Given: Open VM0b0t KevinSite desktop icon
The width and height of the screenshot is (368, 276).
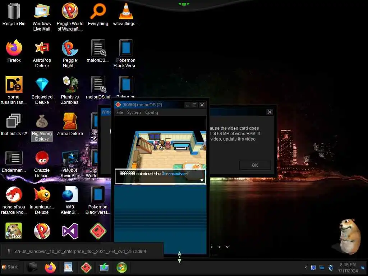Looking at the screenshot, I should point(70,164).
